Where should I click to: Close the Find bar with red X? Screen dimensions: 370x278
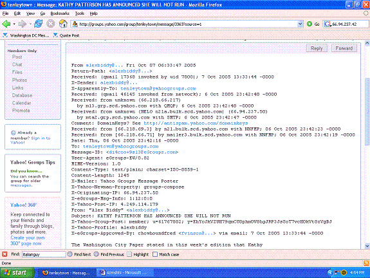[5, 254]
